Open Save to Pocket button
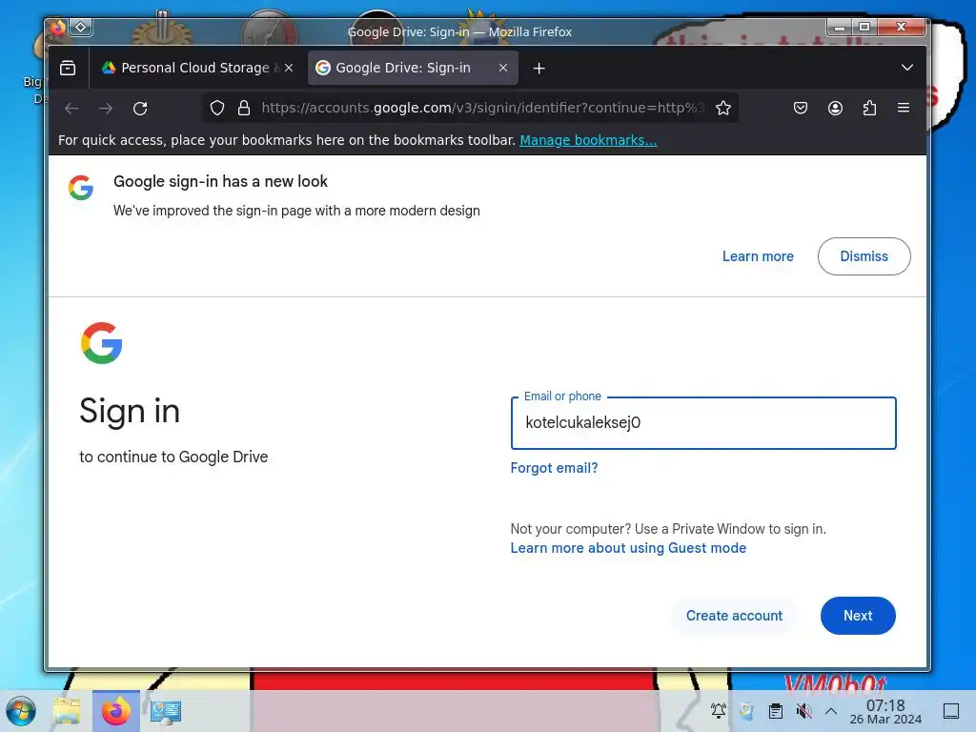976x732 pixels. 801,109
